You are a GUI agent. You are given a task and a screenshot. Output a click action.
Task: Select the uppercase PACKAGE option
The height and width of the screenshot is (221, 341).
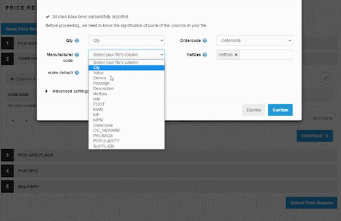pyautogui.click(x=127, y=136)
